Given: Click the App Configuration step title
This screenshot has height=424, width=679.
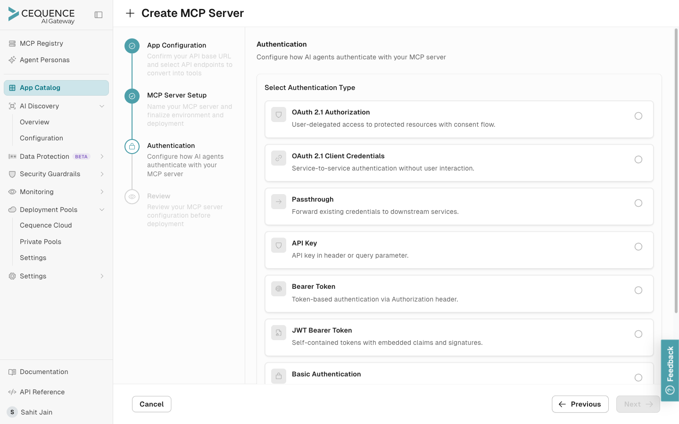Looking at the screenshot, I should [x=176, y=45].
